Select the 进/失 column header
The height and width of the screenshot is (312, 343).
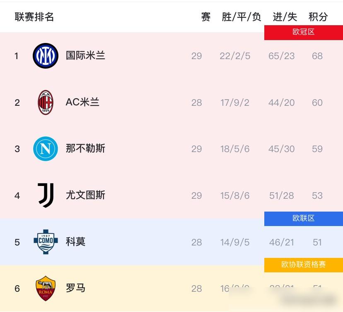click(285, 17)
